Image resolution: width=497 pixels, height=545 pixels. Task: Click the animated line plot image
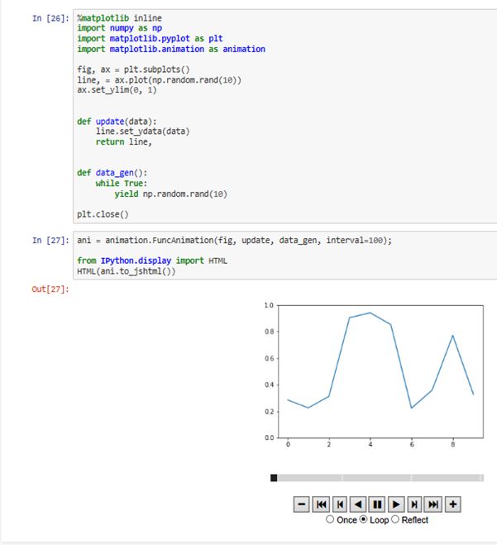pyautogui.click(x=374, y=375)
